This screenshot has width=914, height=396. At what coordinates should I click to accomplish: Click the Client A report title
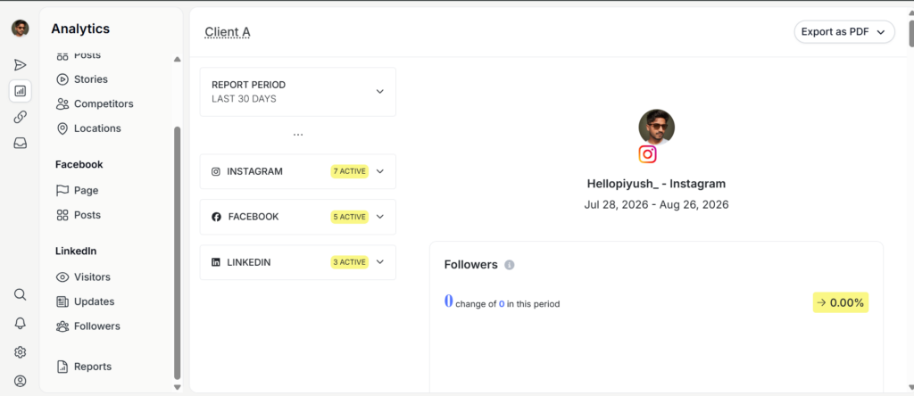click(x=228, y=32)
